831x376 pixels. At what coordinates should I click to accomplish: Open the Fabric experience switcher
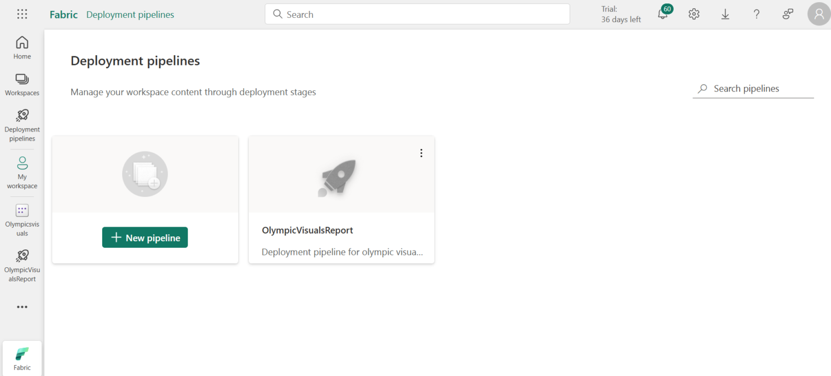pos(22,358)
